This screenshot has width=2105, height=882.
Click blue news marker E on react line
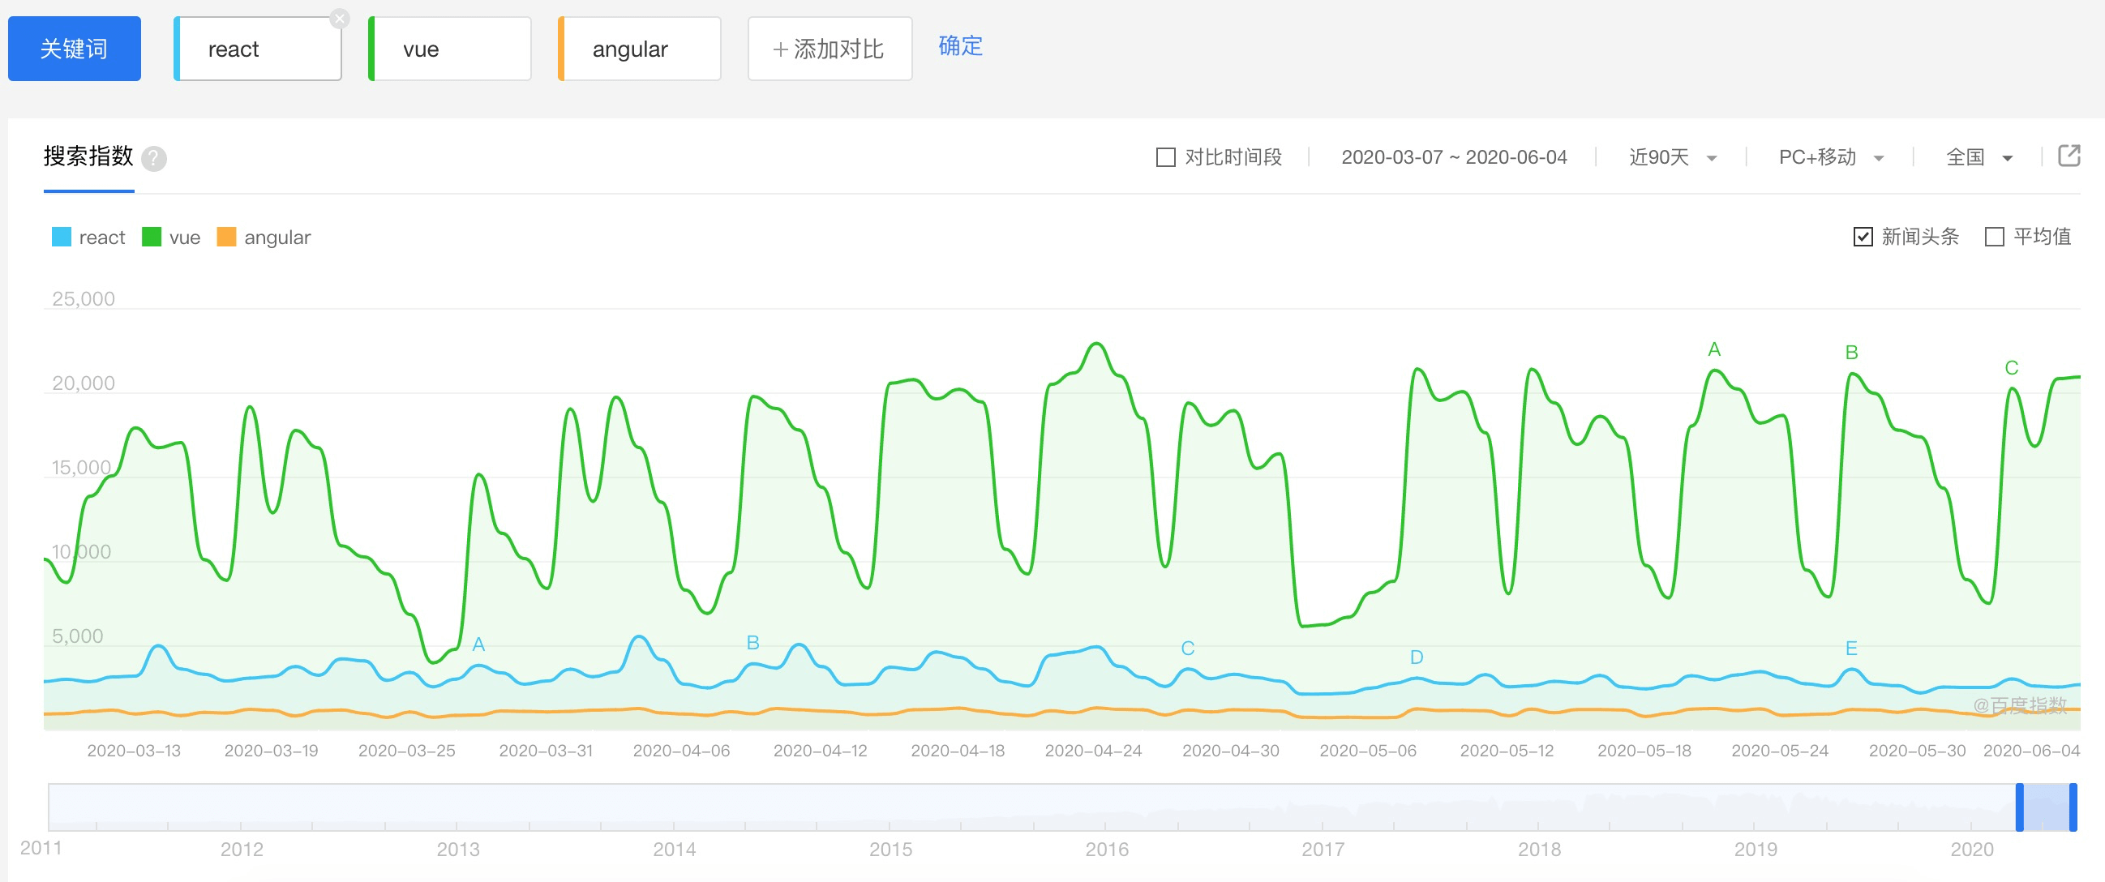(x=1851, y=649)
